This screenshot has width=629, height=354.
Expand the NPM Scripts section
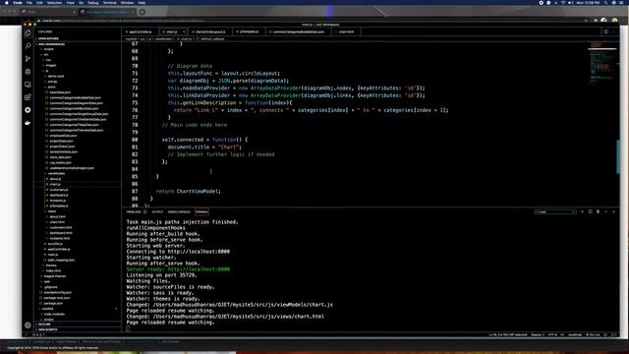[48, 329]
